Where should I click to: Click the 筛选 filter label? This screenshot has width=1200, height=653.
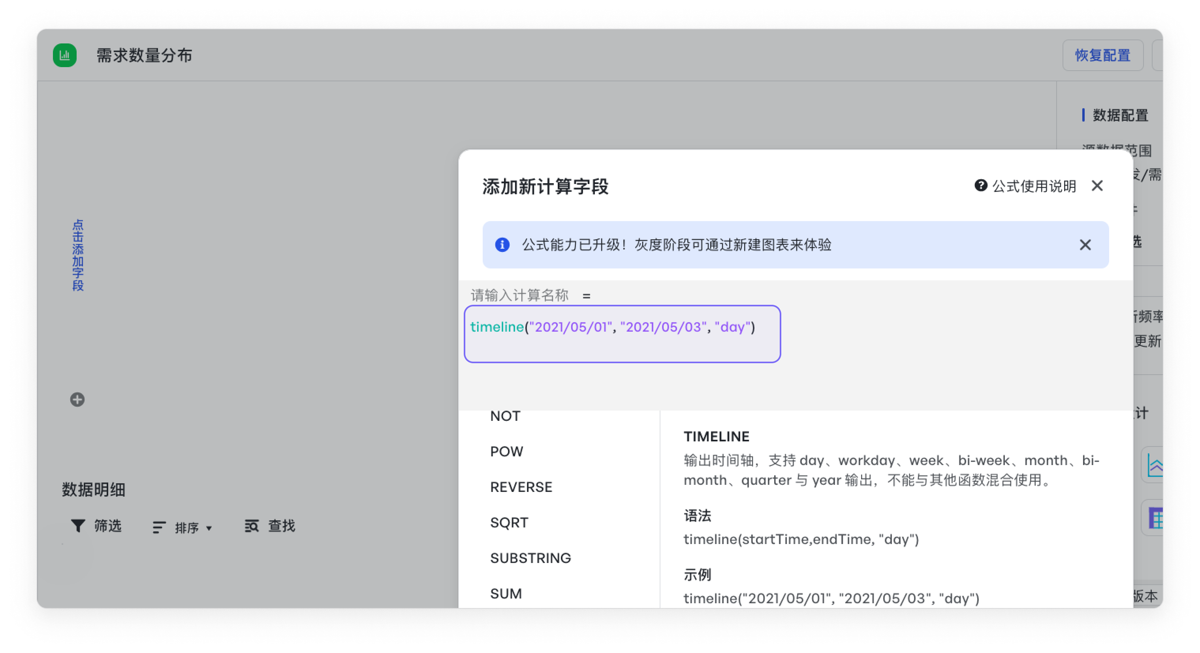[x=107, y=526]
